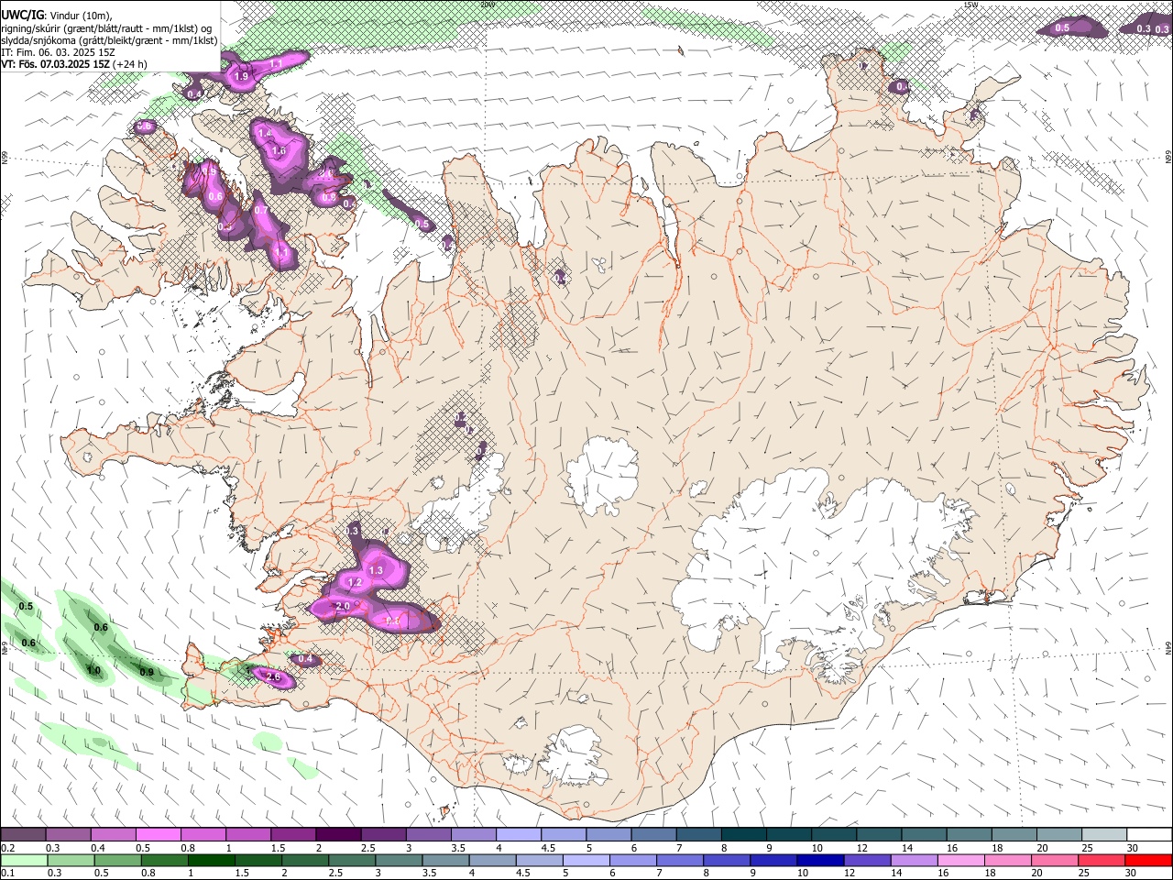Viewport: 1173px width, 880px height.
Task: Select the "IT: Fim. 06. 03. 2025 15Z" line
Action: click(58, 53)
